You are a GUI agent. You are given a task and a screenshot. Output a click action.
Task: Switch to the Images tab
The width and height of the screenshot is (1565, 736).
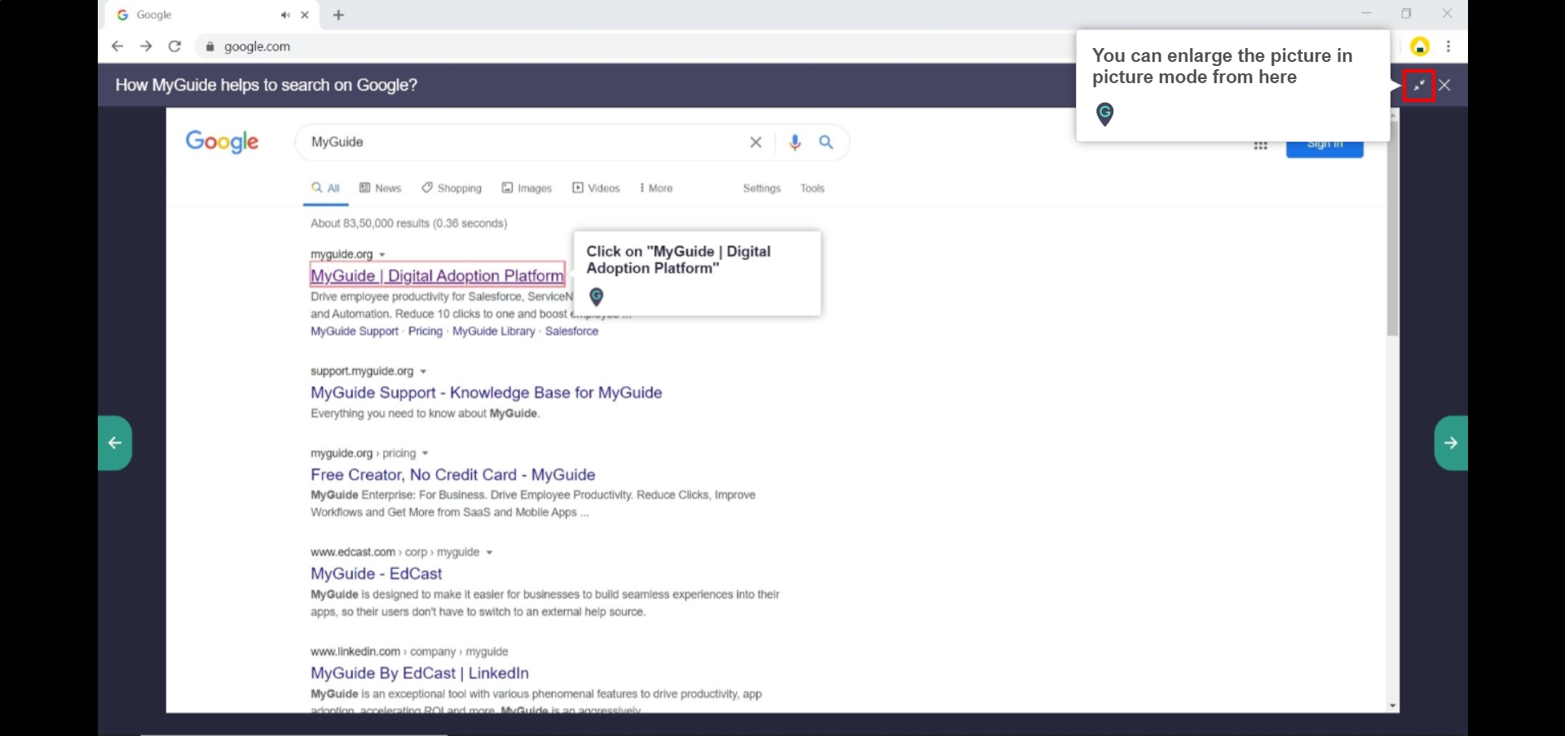tap(527, 188)
